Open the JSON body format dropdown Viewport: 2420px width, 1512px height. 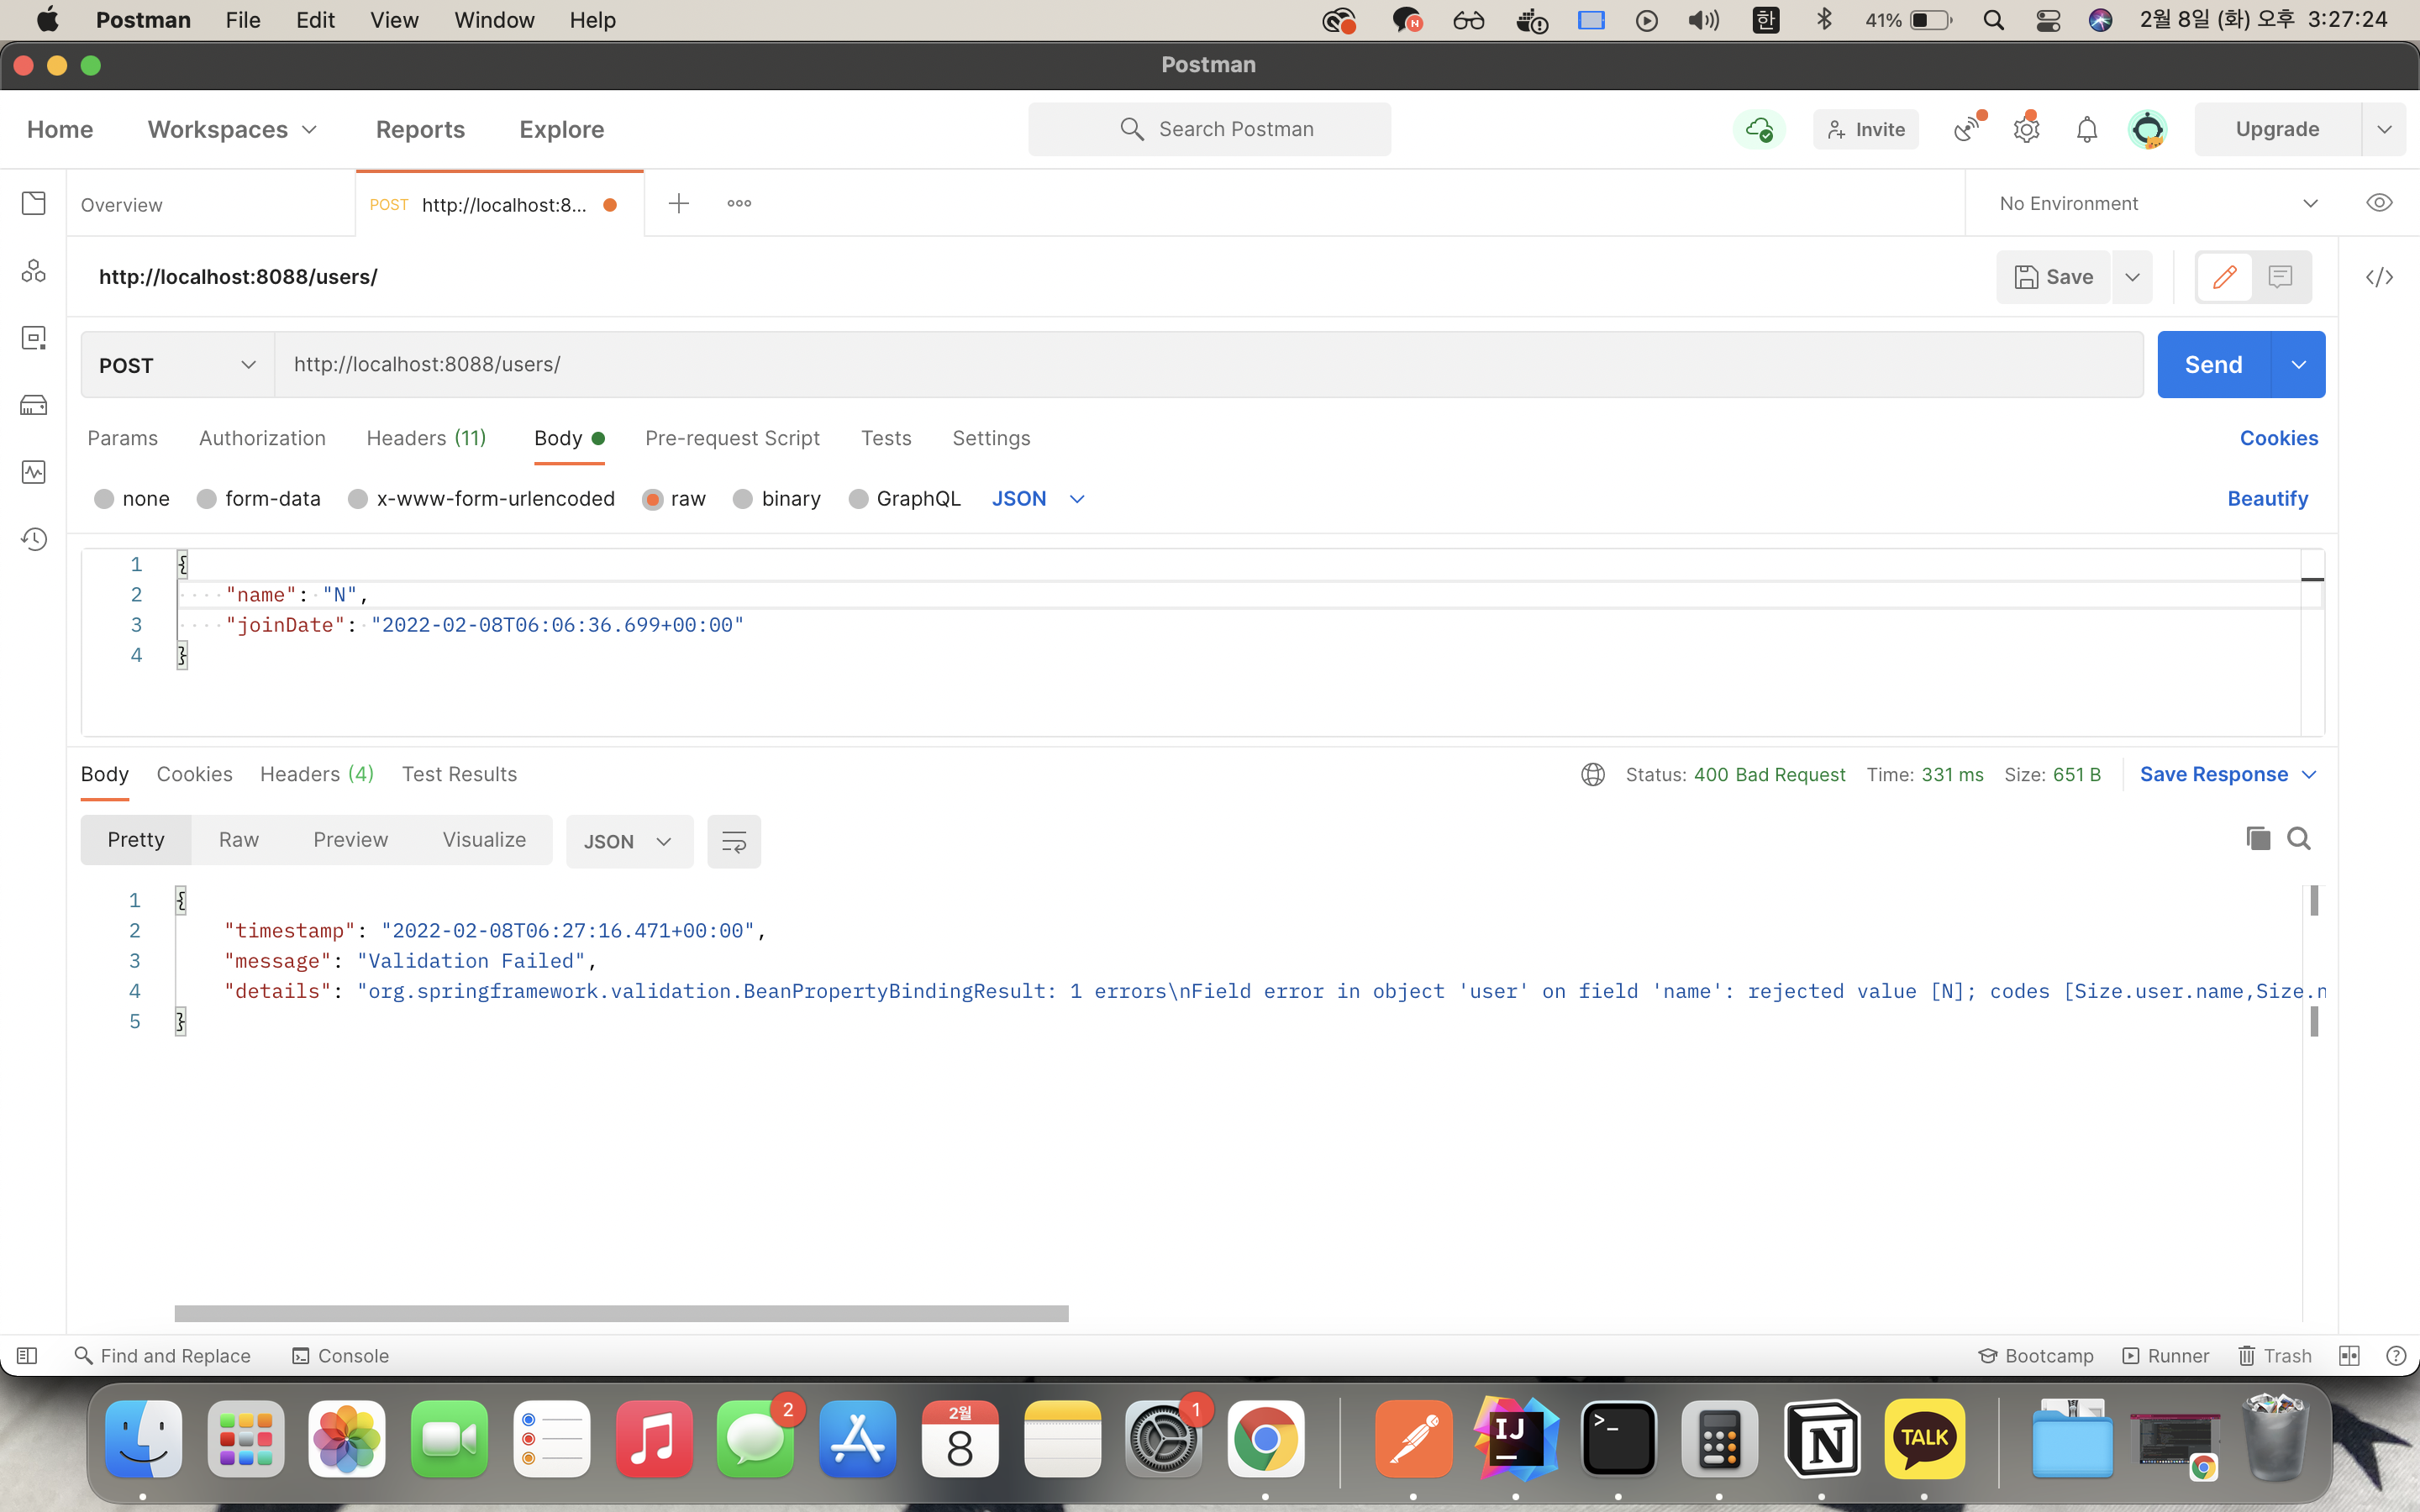tap(1037, 499)
